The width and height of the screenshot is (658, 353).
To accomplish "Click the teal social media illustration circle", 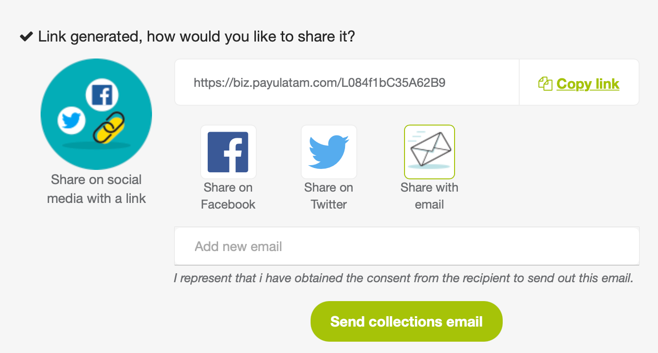I will [96, 114].
